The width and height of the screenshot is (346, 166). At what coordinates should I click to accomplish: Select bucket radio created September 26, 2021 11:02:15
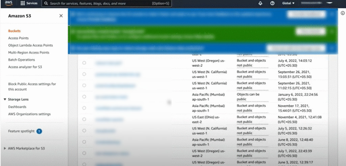84,85
